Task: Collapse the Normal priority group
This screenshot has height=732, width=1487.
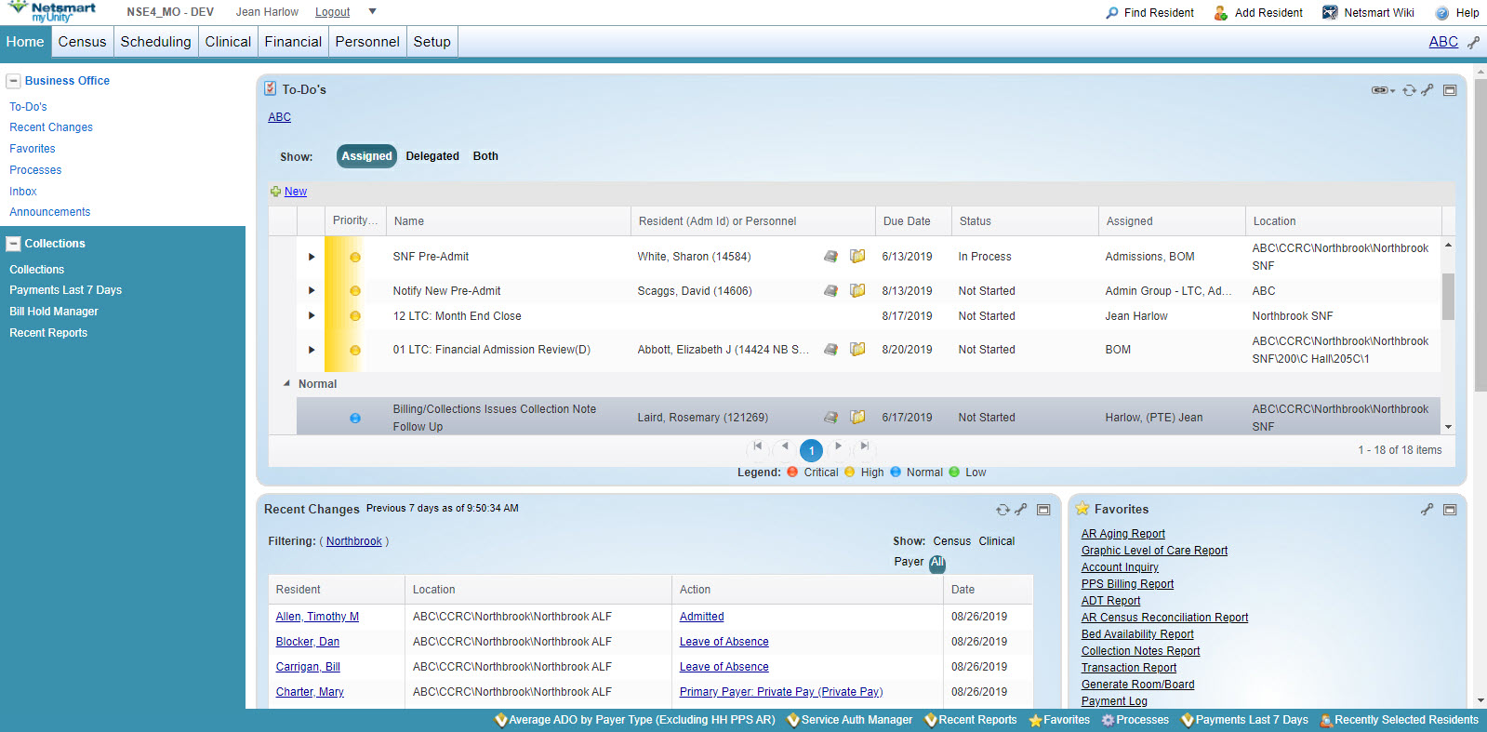Action: [286, 383]
